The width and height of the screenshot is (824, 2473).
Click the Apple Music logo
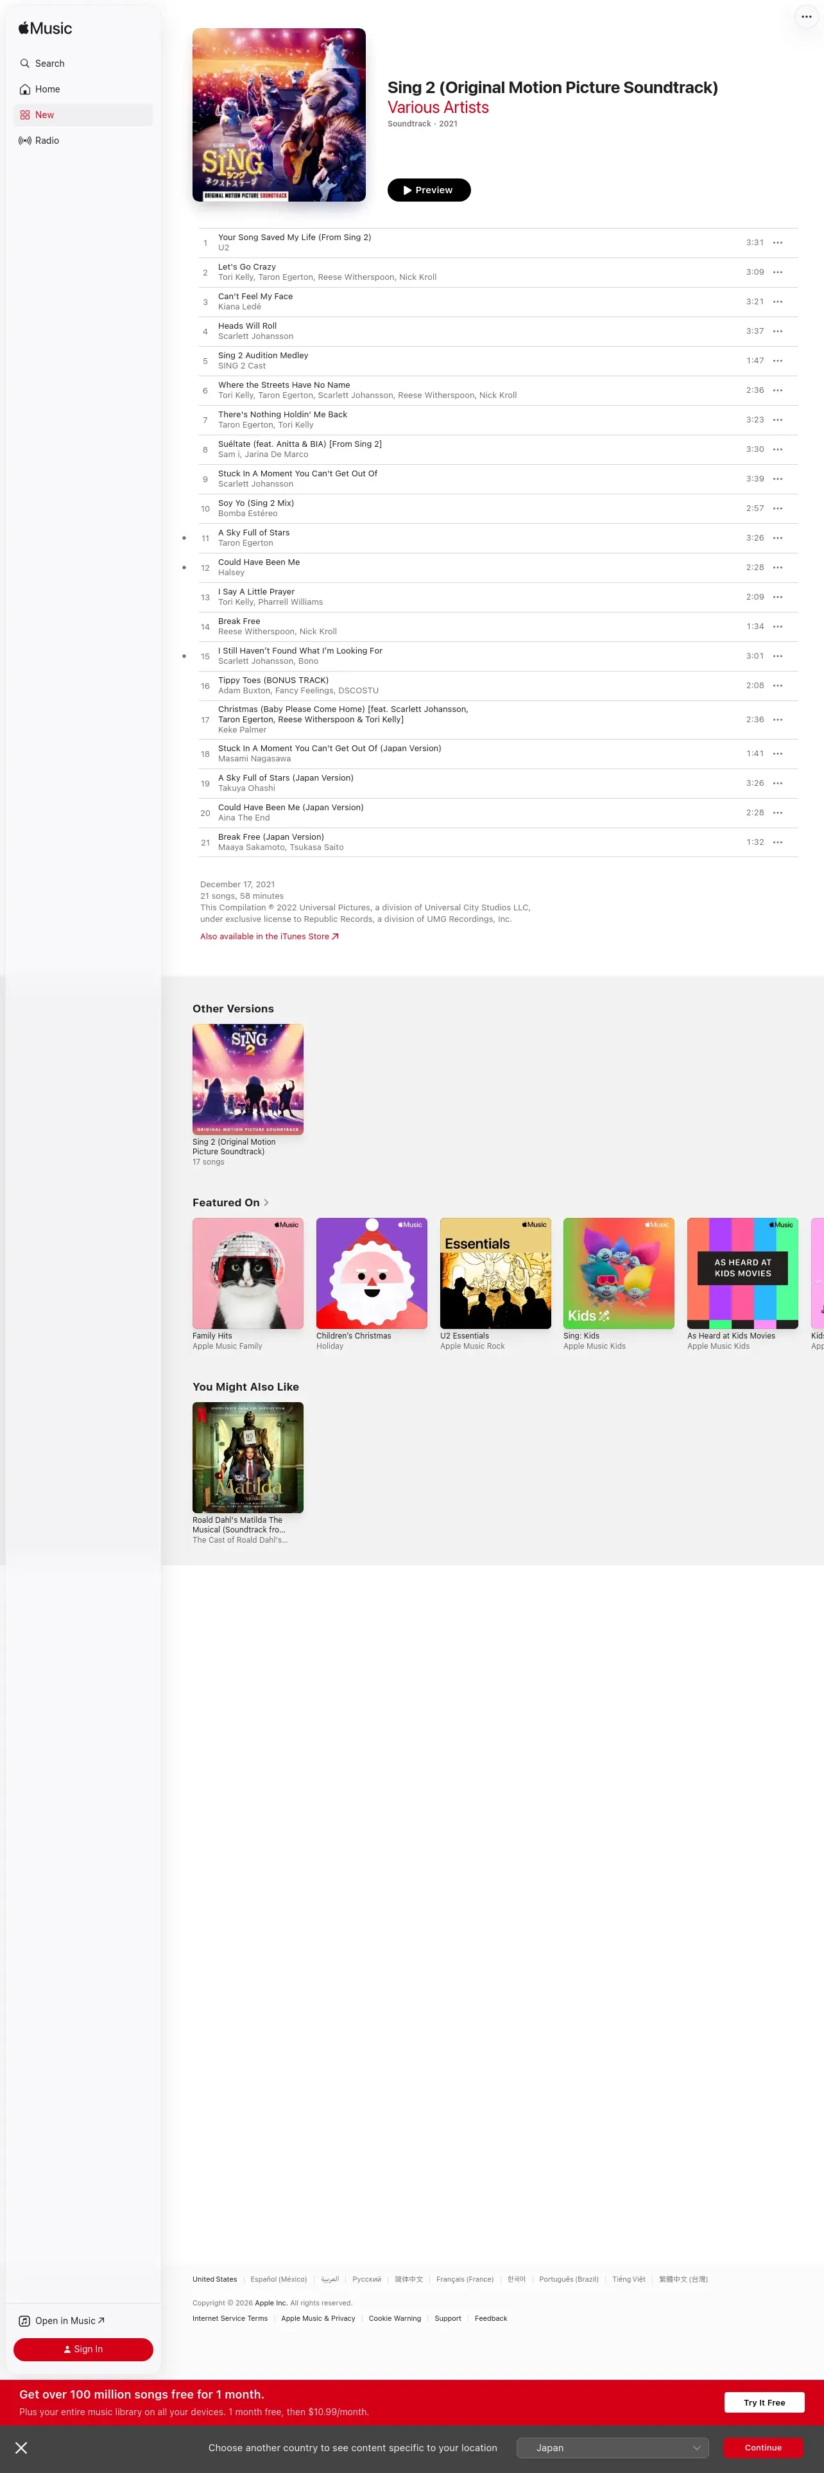(x=45, y=29)
